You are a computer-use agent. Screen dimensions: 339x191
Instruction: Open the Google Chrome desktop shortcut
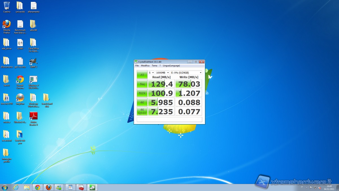20,80
